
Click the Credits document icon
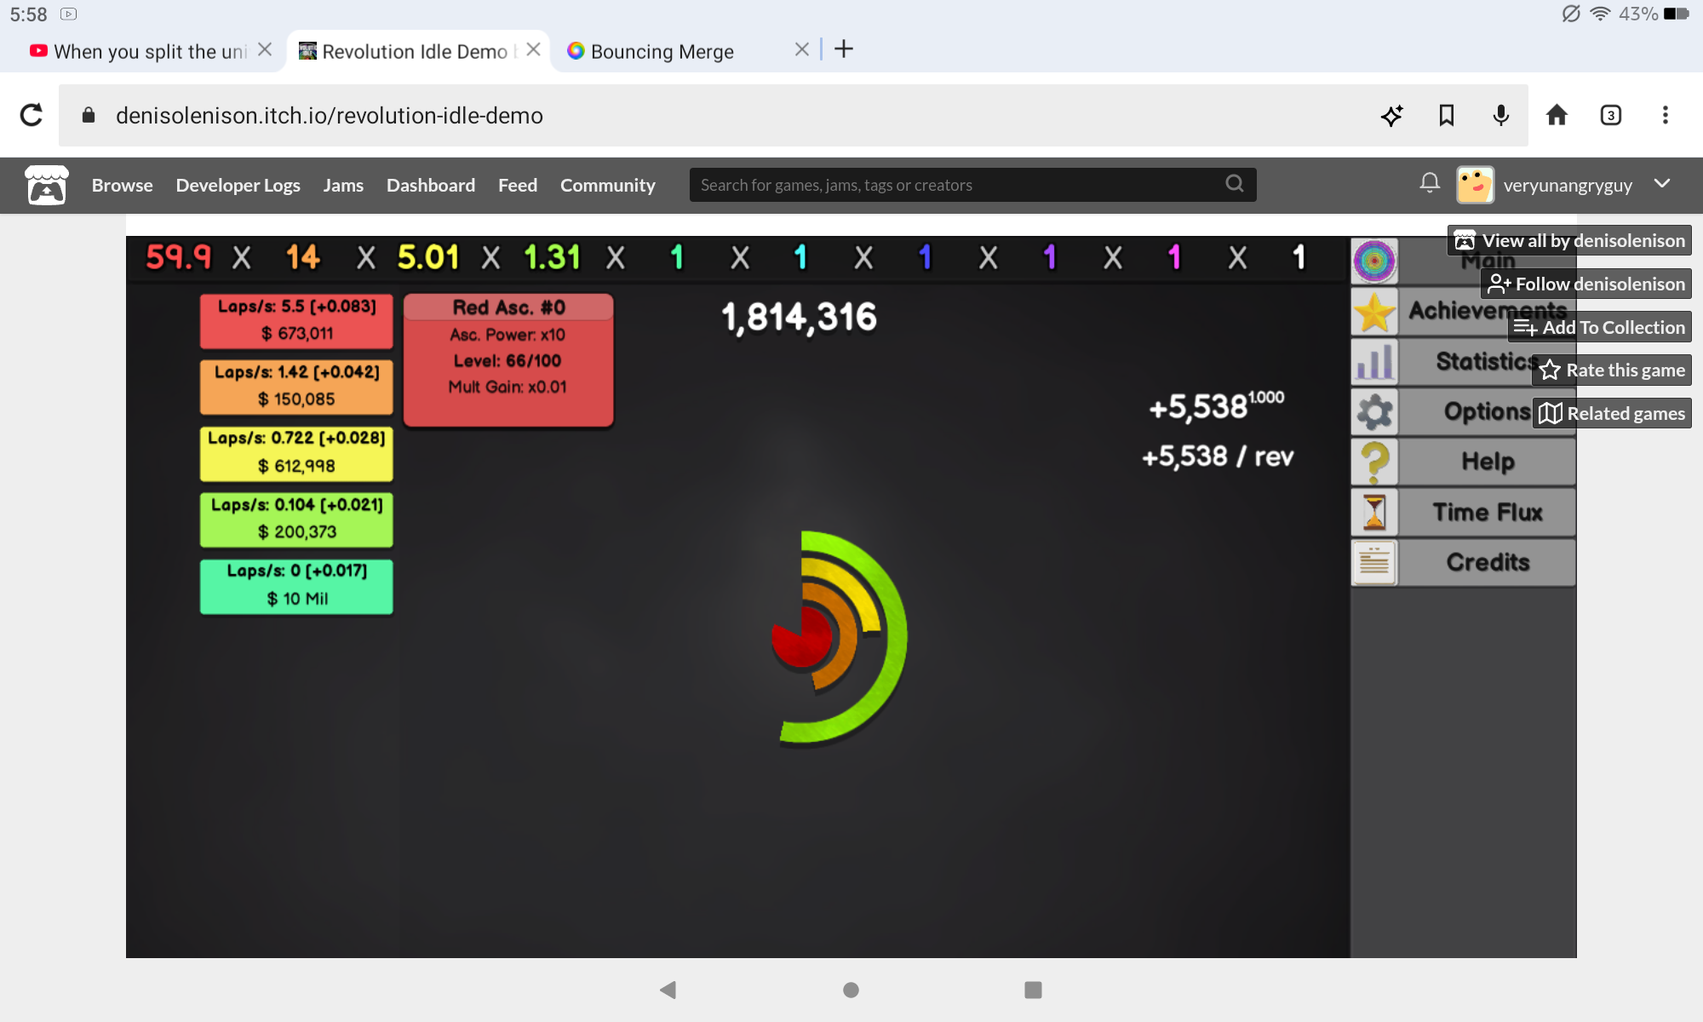(x=1373, y=562)
